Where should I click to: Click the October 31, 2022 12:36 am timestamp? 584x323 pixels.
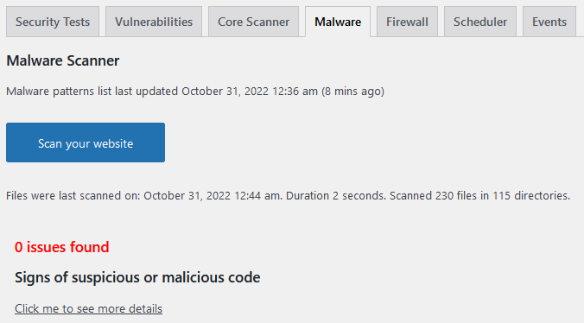coord(250,92)
